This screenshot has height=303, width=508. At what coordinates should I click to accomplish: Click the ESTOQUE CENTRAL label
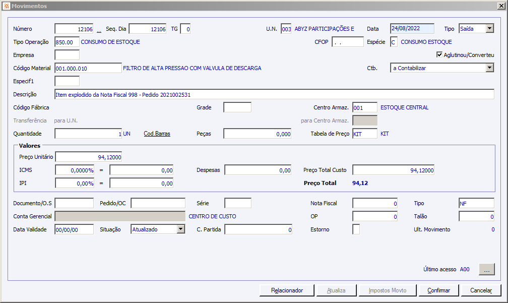point(404,107)
